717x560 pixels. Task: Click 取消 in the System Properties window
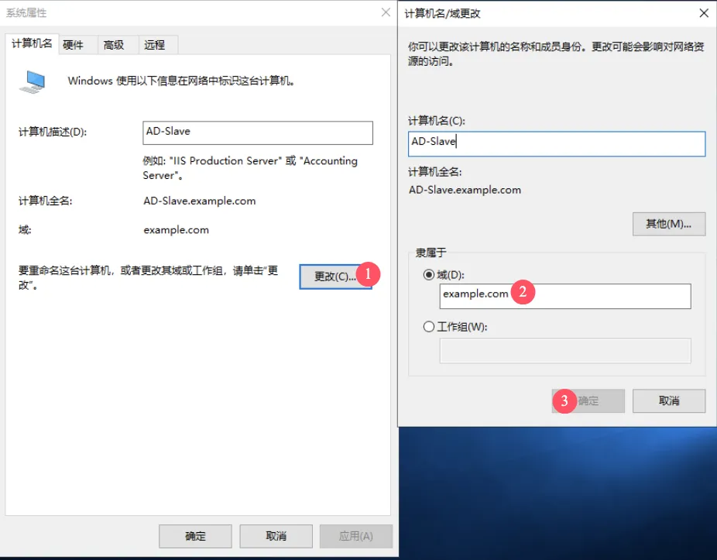point(276,536)
